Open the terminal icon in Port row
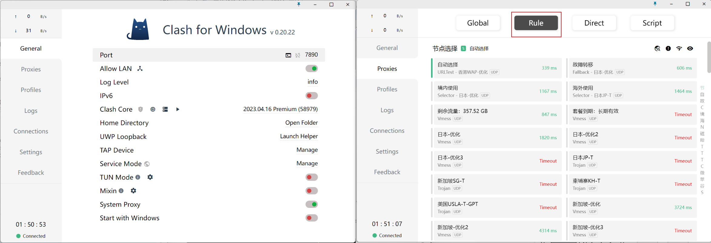Viewport: 711px width, 243px height. [288, 55]
